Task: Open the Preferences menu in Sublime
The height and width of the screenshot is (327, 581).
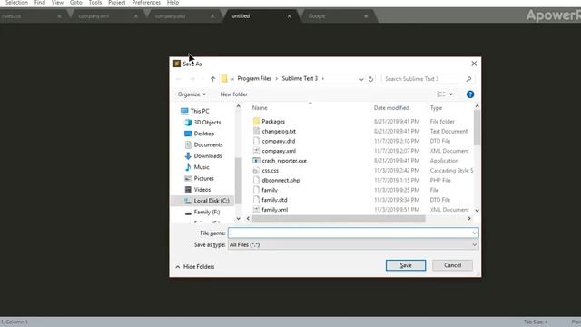Action: 146,3
